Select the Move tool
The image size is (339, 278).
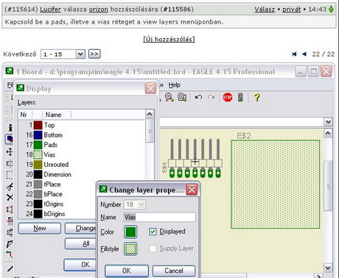tap(10, 152)
